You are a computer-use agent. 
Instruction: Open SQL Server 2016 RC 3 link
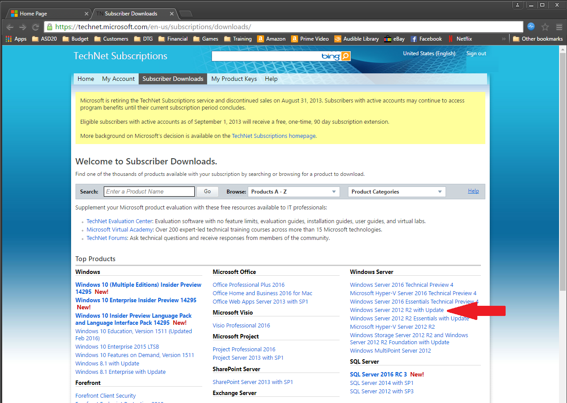pos(378,375)
